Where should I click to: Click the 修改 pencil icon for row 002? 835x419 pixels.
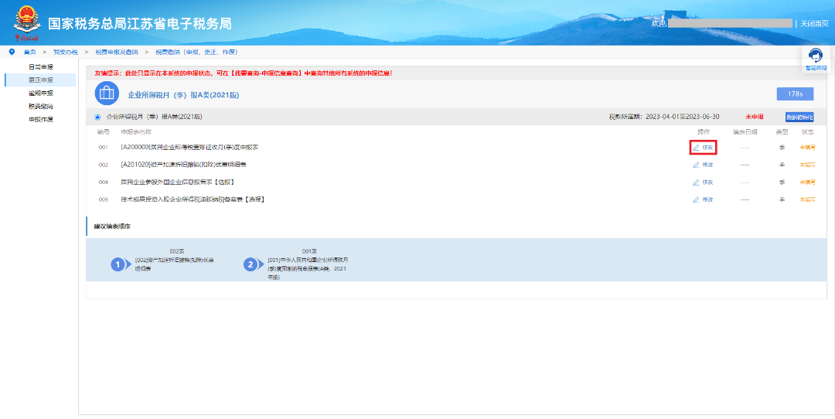697,165
